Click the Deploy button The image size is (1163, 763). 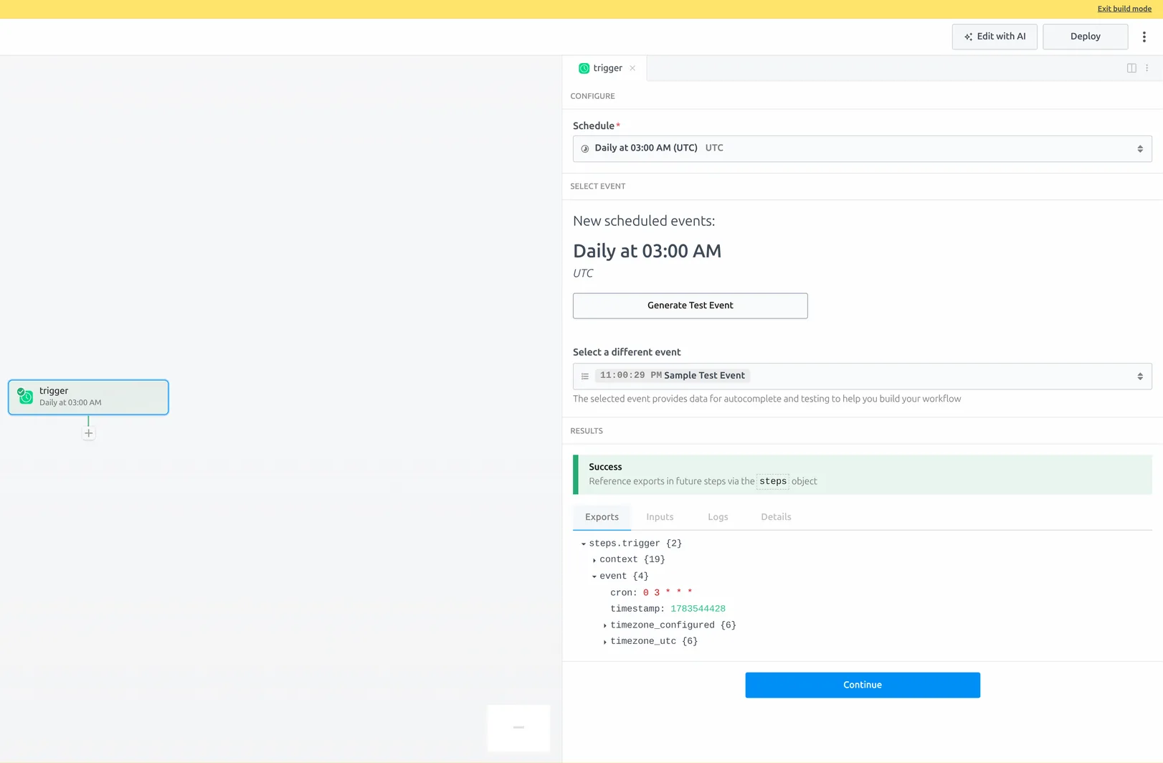[x=1085, y=37]
